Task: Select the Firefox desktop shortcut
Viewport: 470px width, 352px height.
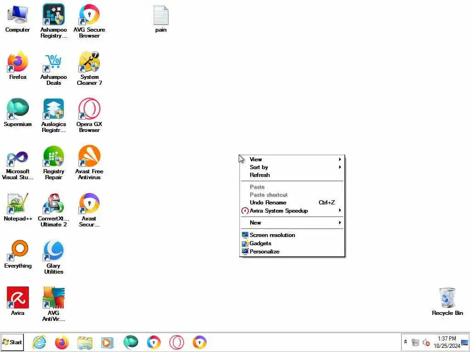Action: (18, 65)
